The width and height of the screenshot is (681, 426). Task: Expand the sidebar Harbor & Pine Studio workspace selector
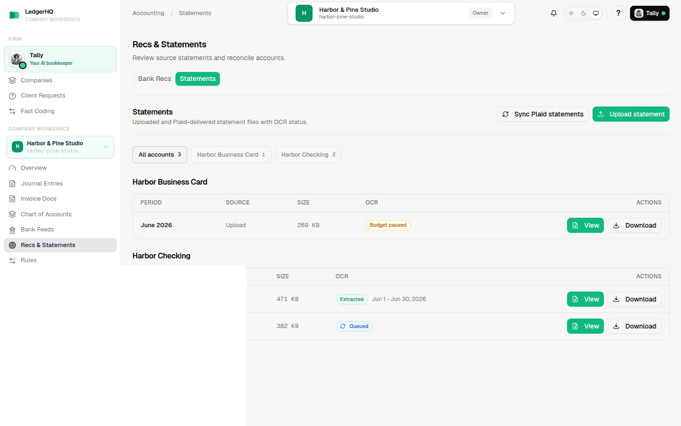click(x=61, y=147)
